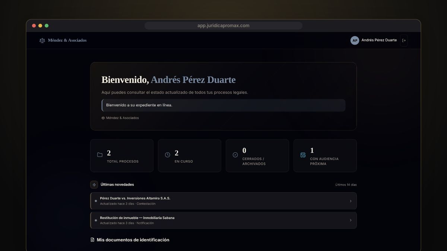Click the Bienvenido a su expediente en línea message
The height and width of the screenshot is (251, 447).
pos(223,105)
